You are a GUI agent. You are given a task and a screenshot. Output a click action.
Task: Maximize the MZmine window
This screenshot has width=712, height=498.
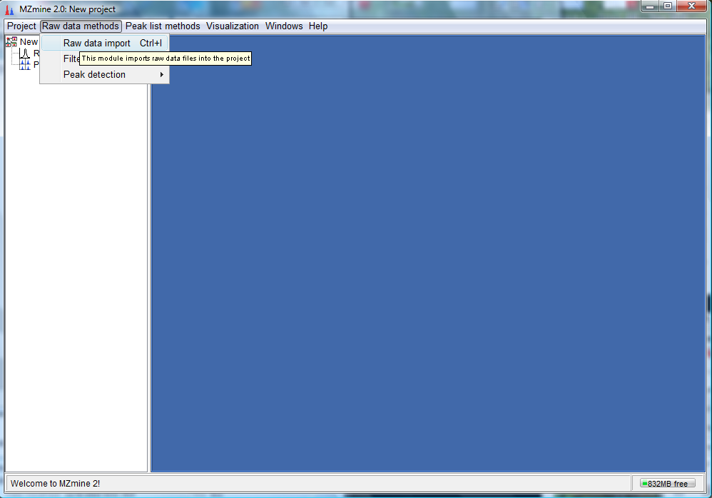coord(668,6)
